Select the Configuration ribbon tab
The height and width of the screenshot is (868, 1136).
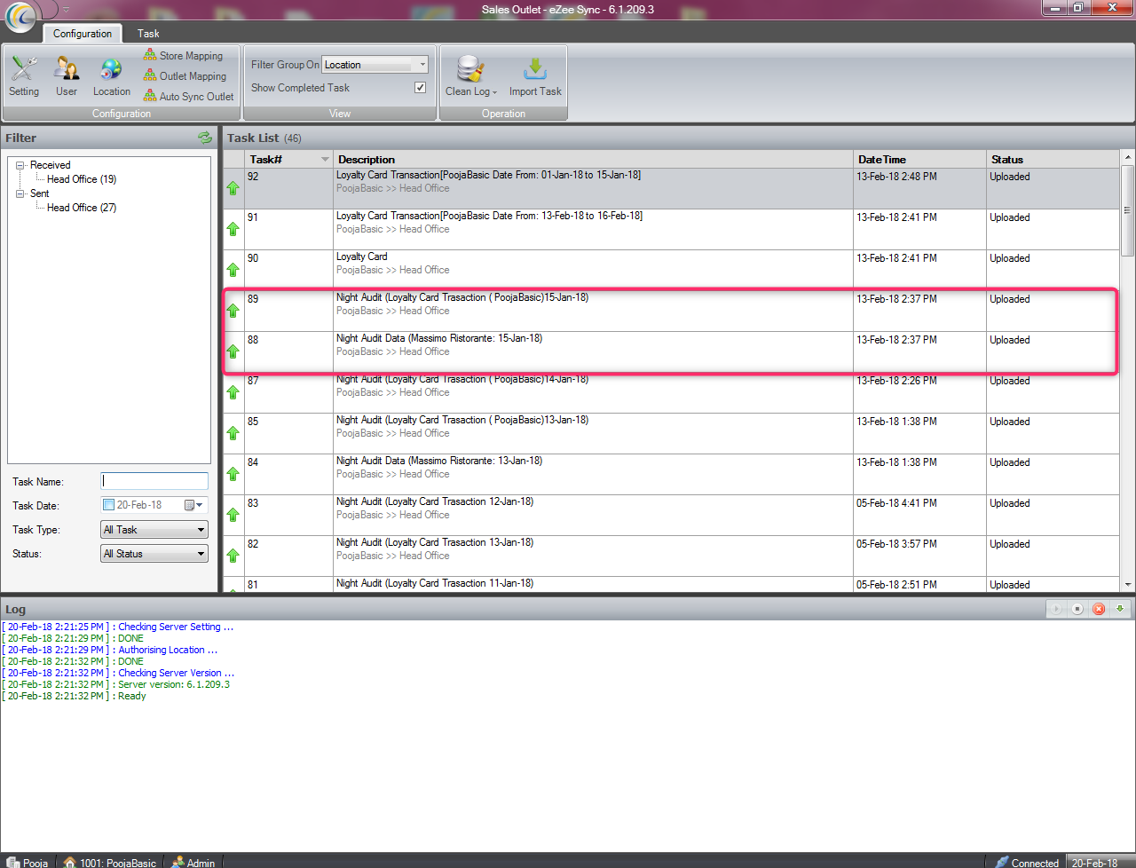(83, 34)
